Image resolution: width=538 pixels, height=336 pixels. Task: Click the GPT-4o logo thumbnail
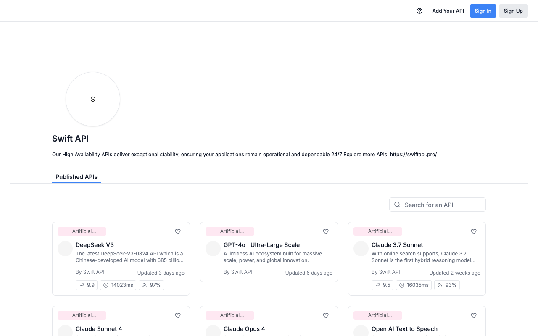click(x=213, y=249)
